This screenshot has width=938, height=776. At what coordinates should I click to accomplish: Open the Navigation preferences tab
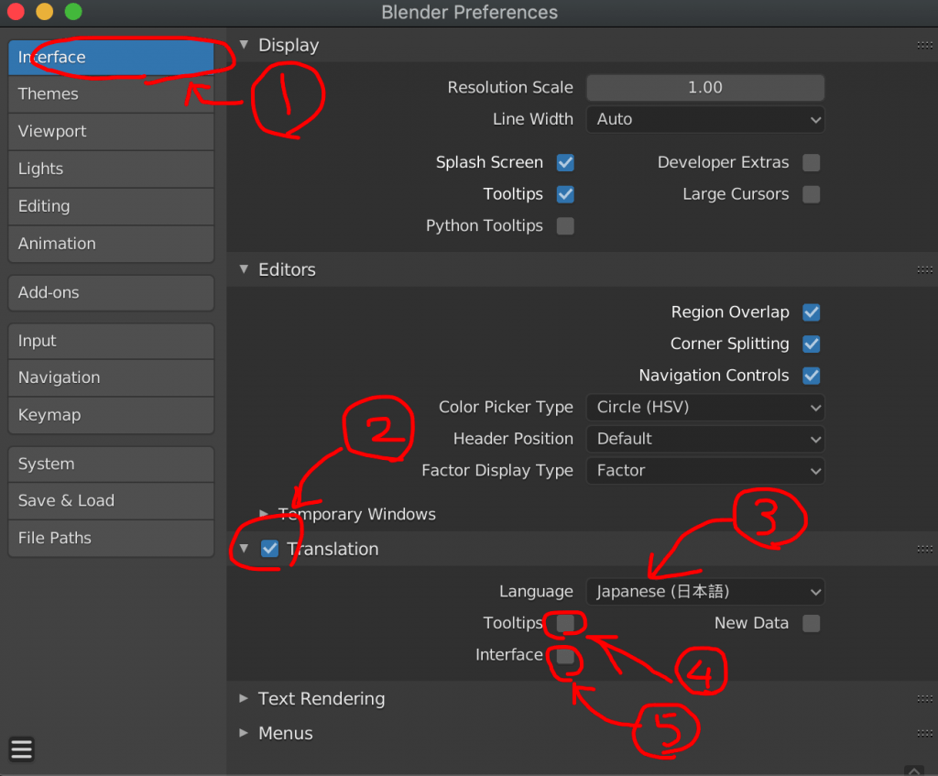(x=111, y=377)
